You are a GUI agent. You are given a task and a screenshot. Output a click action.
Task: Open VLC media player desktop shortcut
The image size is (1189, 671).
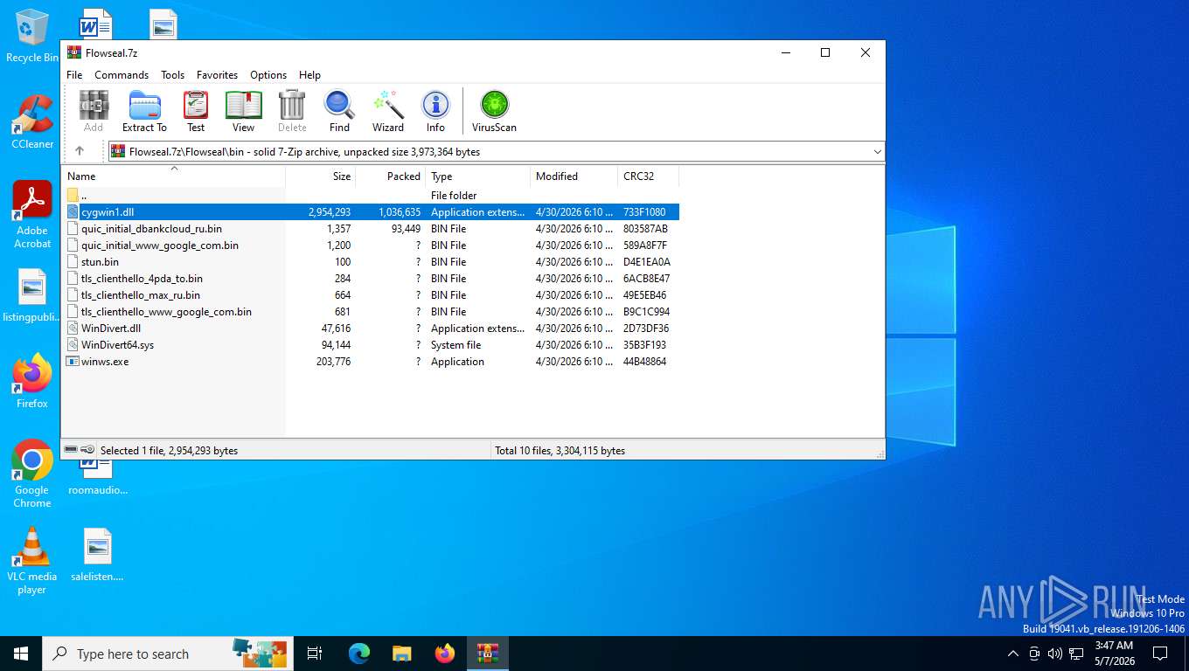tap(32, 560)
